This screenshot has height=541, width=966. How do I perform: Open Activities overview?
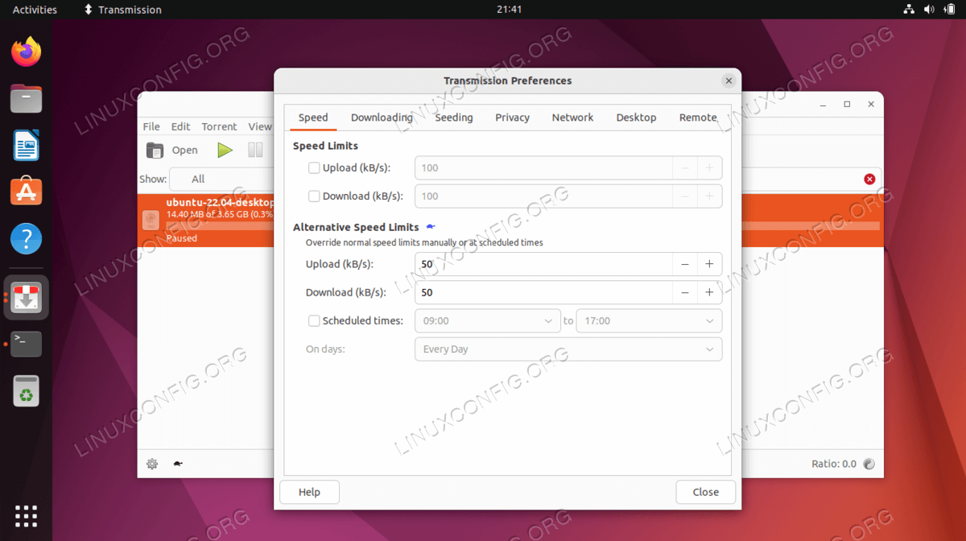(35, 10)
